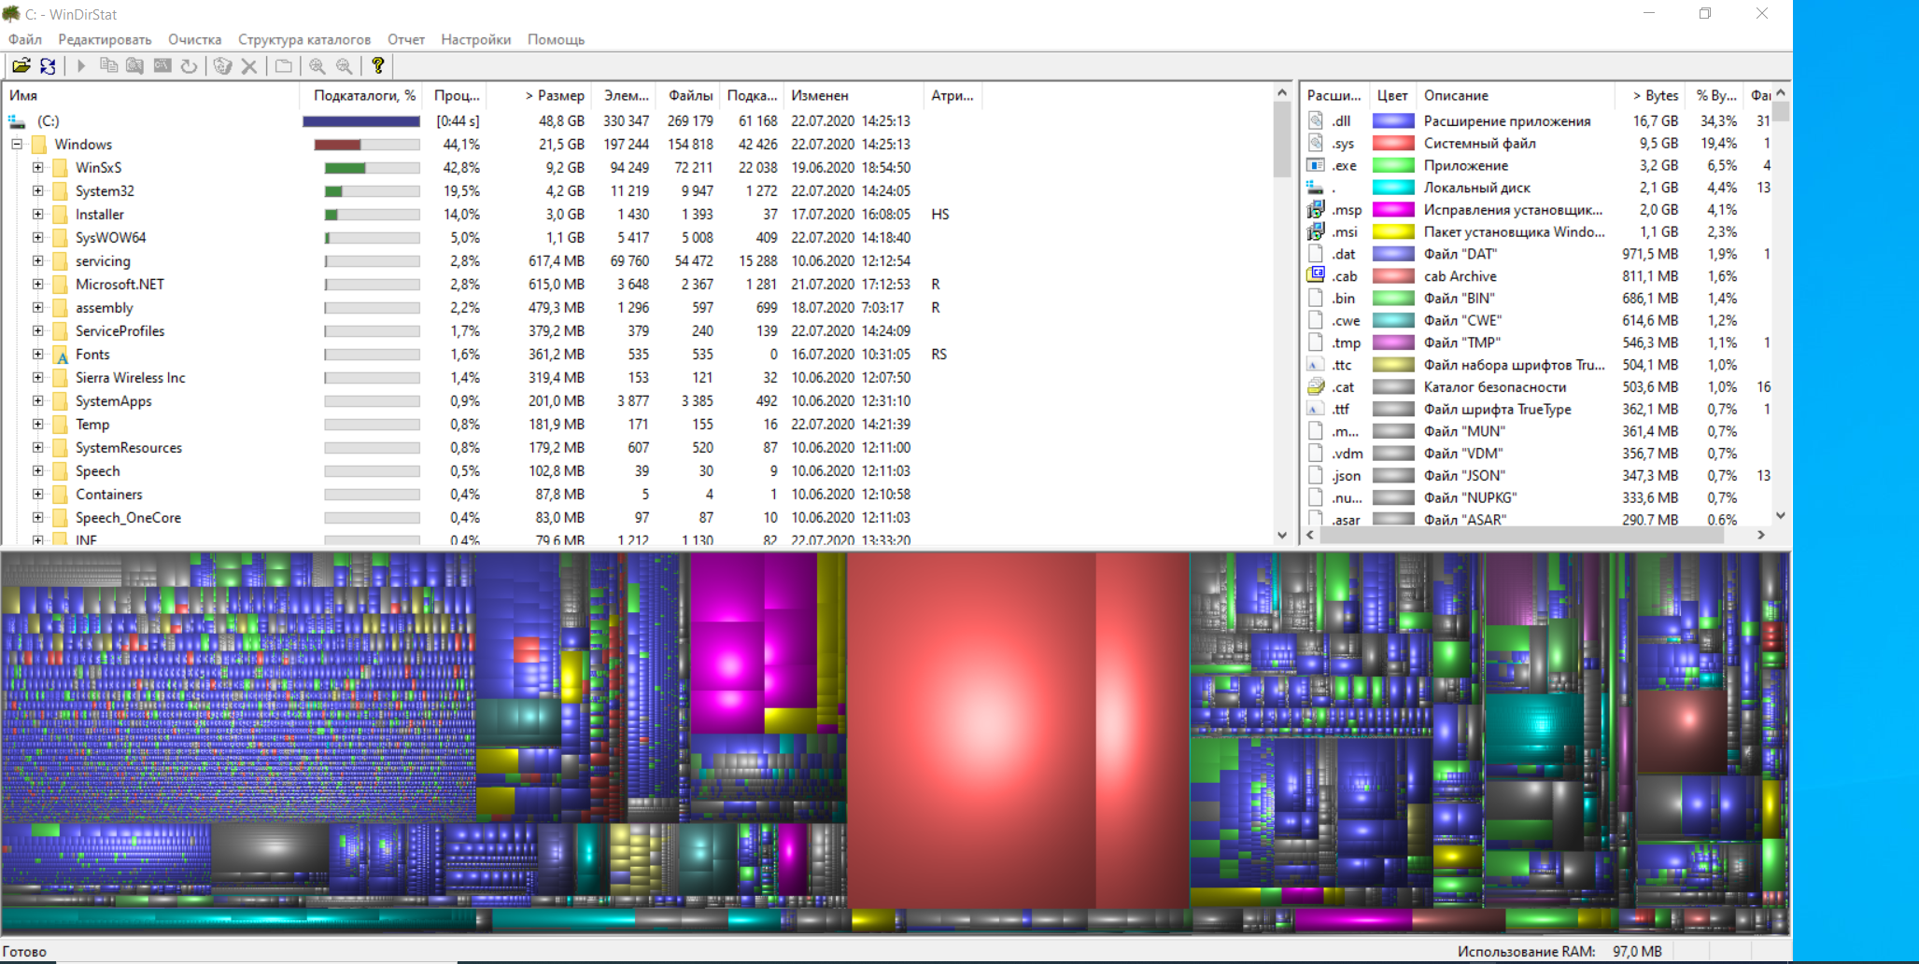
Task: Click the Explorer Here toolbar icon
Action: (x=135, y=65)
